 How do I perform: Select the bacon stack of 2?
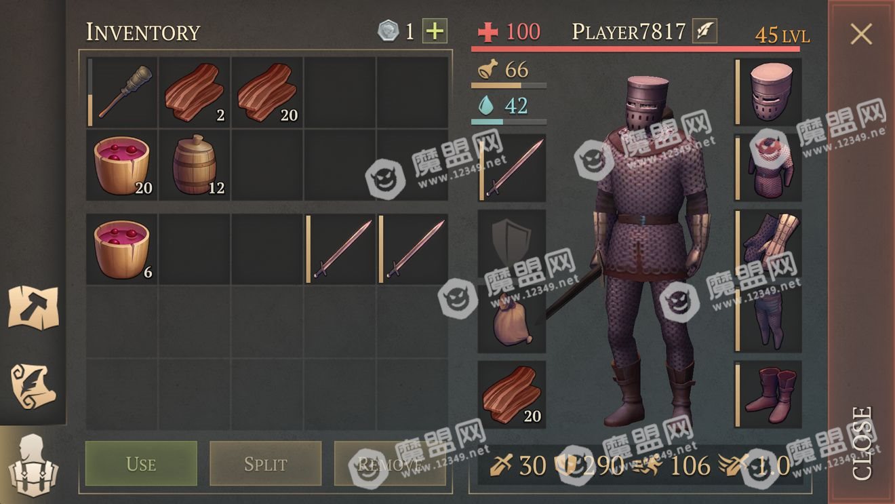[195, 92]
